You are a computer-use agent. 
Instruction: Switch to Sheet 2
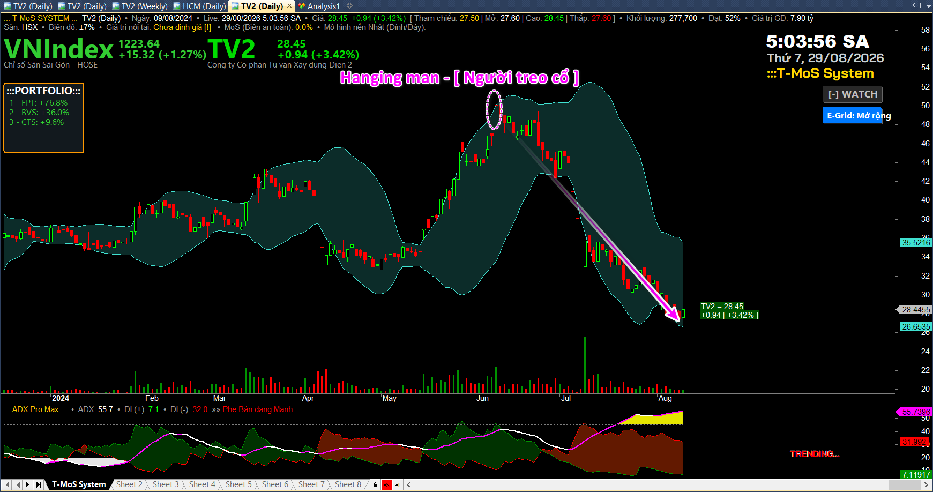point(129,484)
